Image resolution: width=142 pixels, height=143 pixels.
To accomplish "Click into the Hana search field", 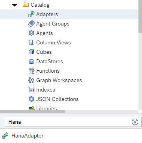I will coord(68,122).
